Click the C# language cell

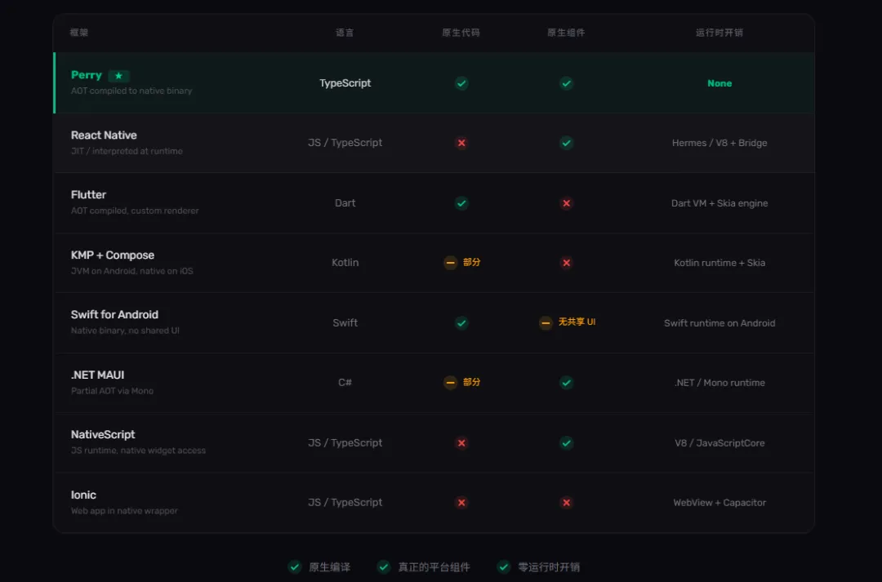[x=345, y=382]
